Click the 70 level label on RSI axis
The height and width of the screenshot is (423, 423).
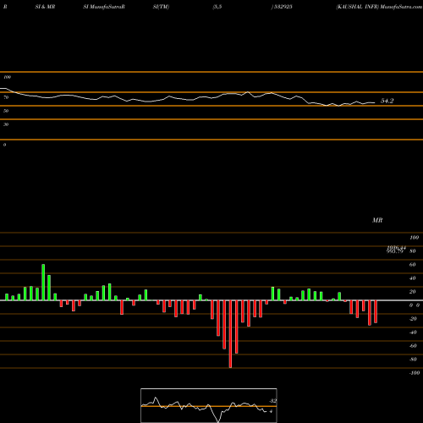pos(6,97)
